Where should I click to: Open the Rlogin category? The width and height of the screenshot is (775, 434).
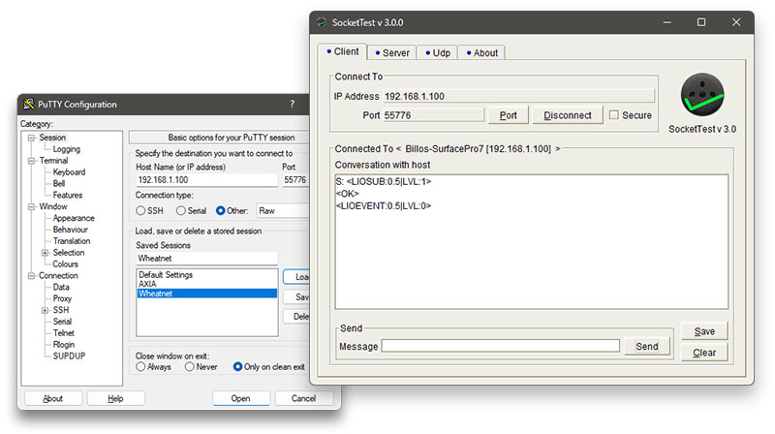click(64, 345)
